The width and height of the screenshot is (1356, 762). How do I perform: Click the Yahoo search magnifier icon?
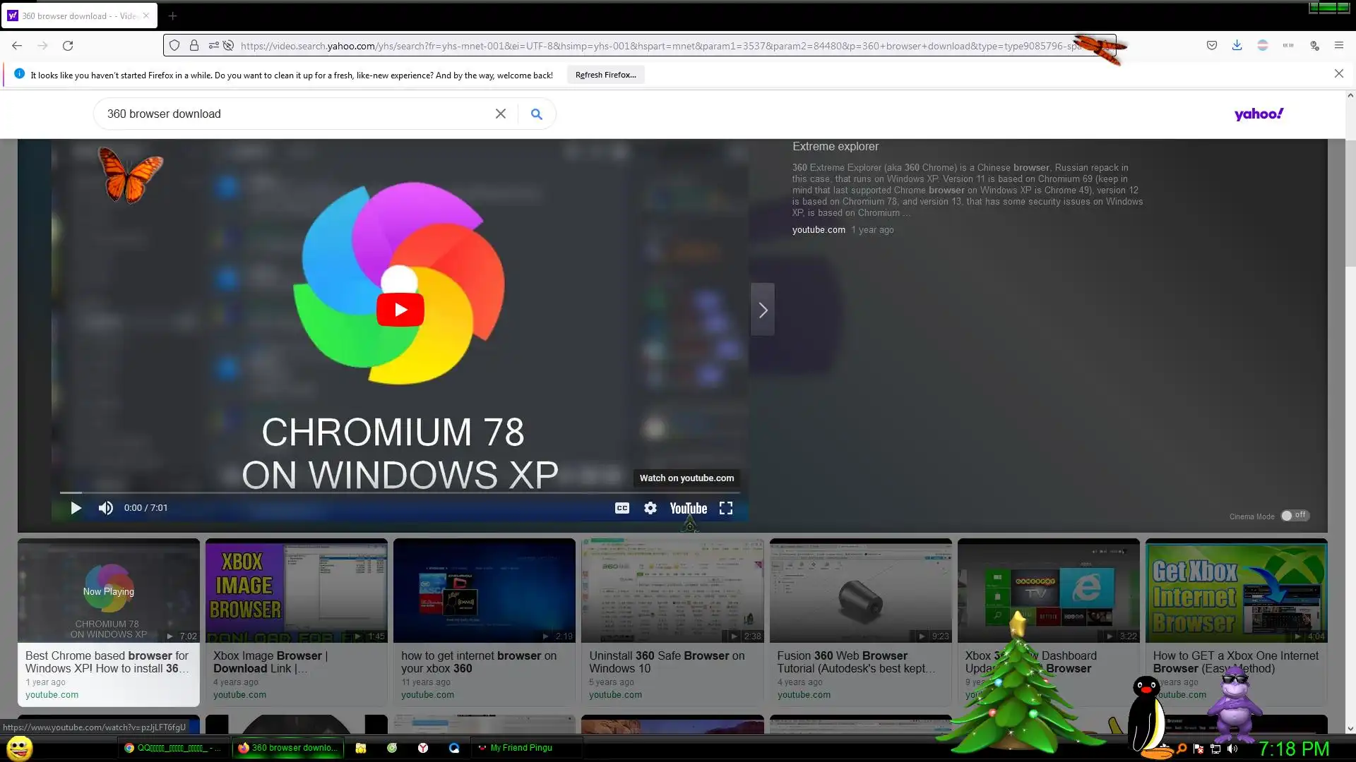(537, 114)
